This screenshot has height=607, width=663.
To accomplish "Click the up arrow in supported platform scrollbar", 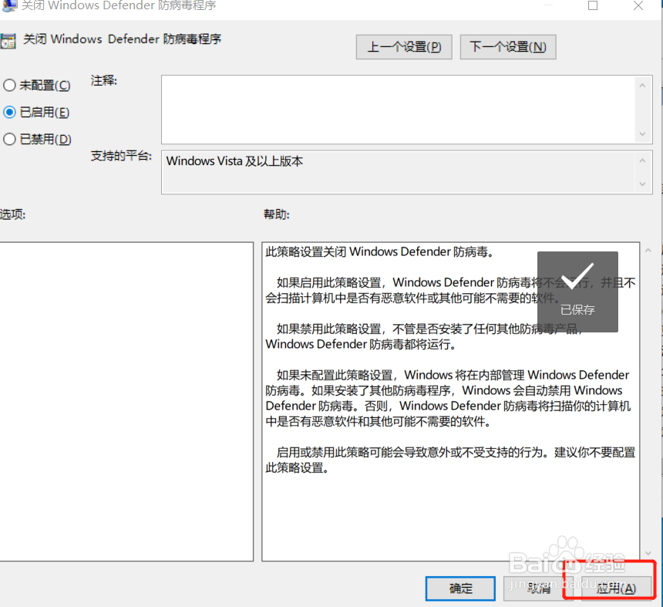I will tap(643, 160).
